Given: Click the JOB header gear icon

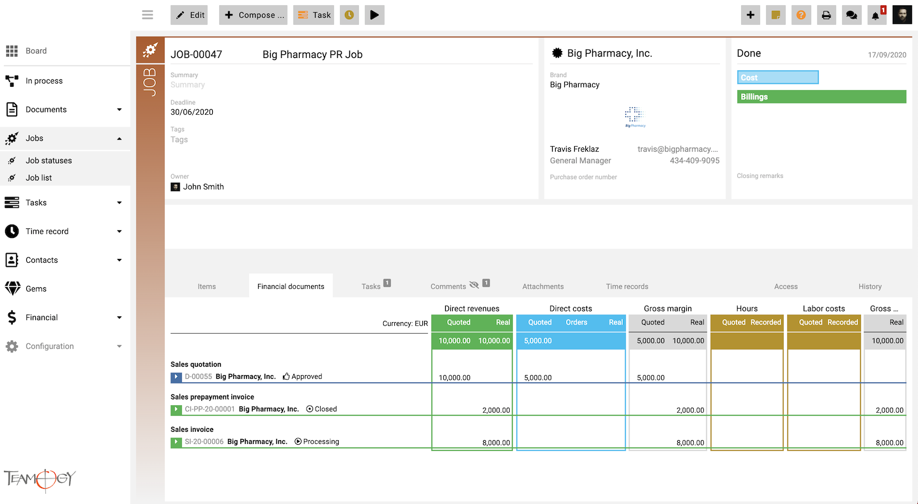Looking at the screenshot, I should (150, 49).
